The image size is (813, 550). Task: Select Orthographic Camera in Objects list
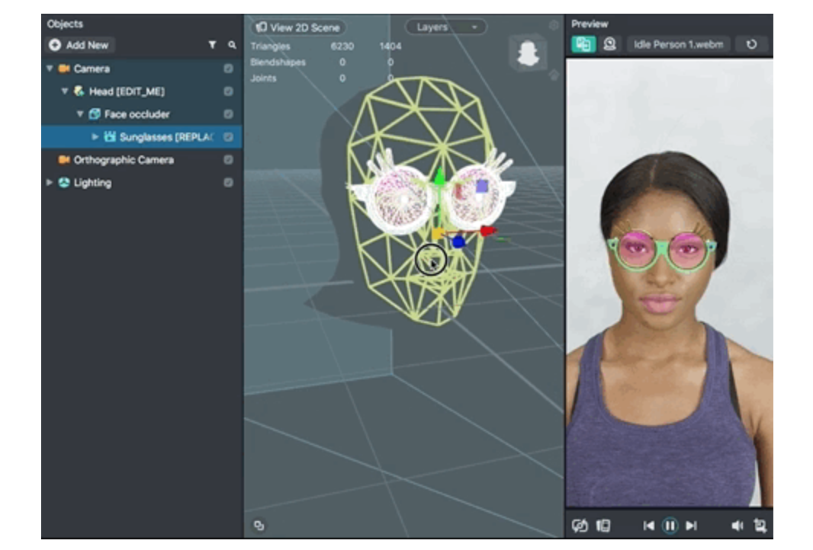click(x=123, y=160)
